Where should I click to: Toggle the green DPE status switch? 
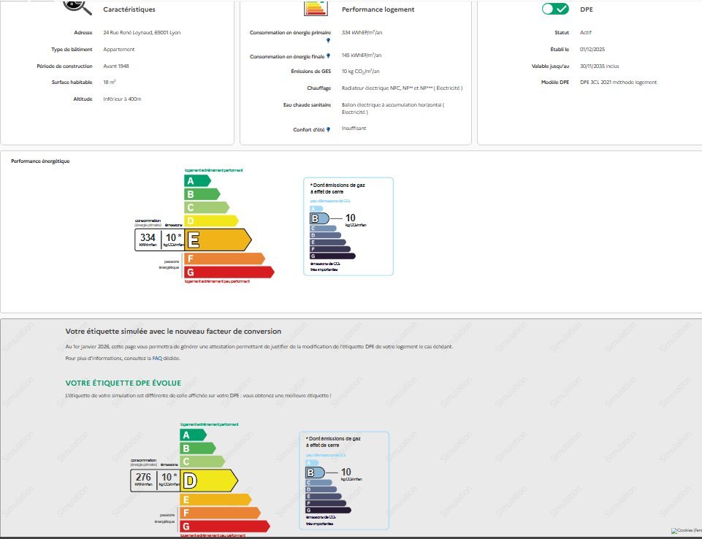coord(555,9)
